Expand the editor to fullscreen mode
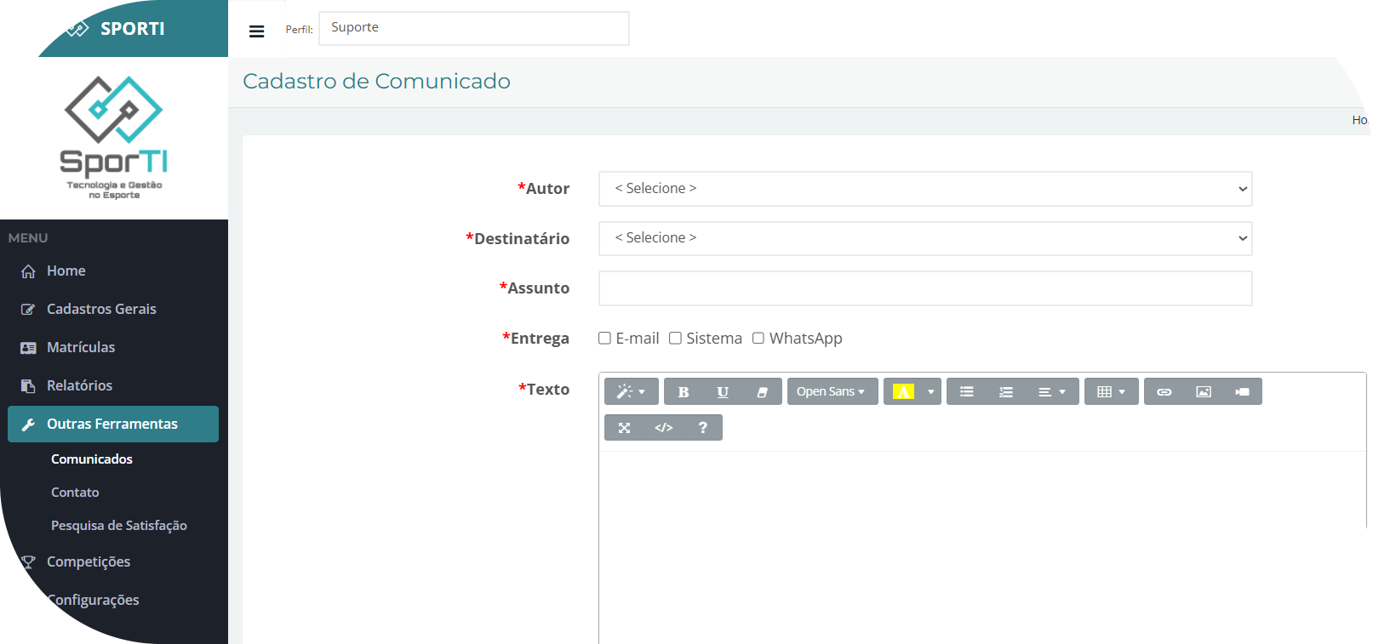 [x=624, y=428]
